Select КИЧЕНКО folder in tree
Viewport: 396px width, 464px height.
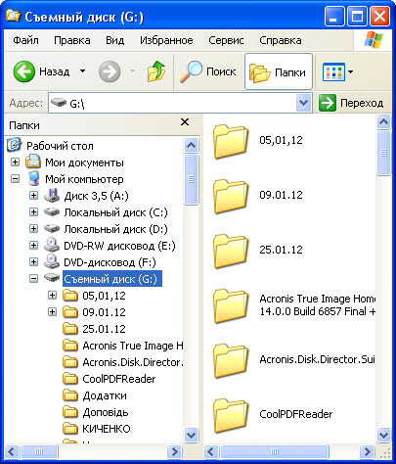point(107,429)
